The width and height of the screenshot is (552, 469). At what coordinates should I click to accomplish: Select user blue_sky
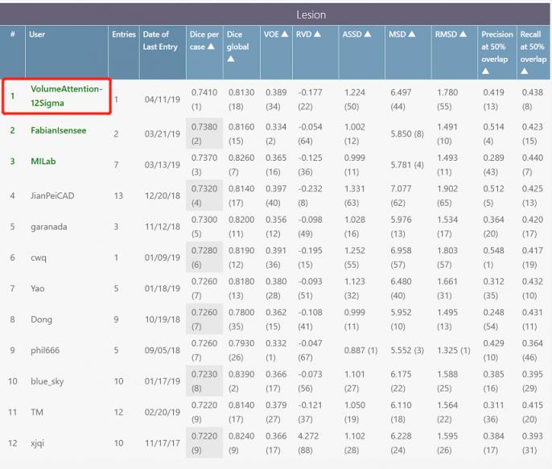click(47, 381)
